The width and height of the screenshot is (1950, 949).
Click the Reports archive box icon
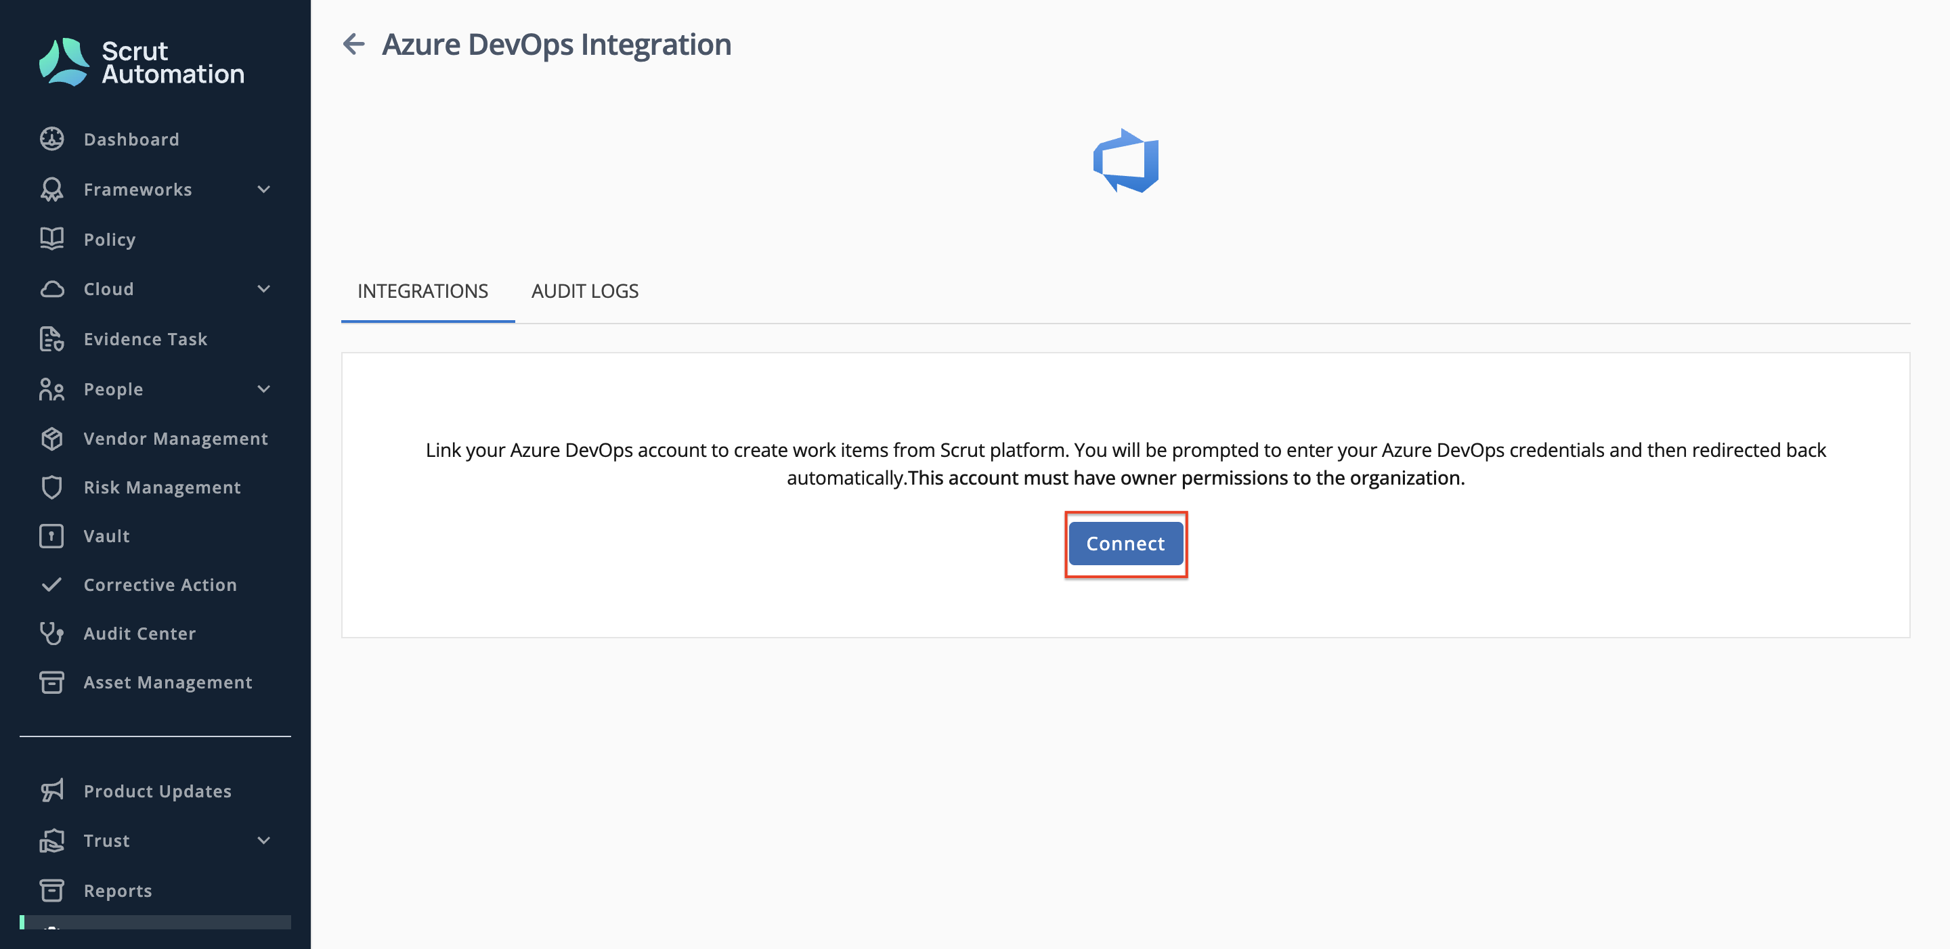point(51,891)
